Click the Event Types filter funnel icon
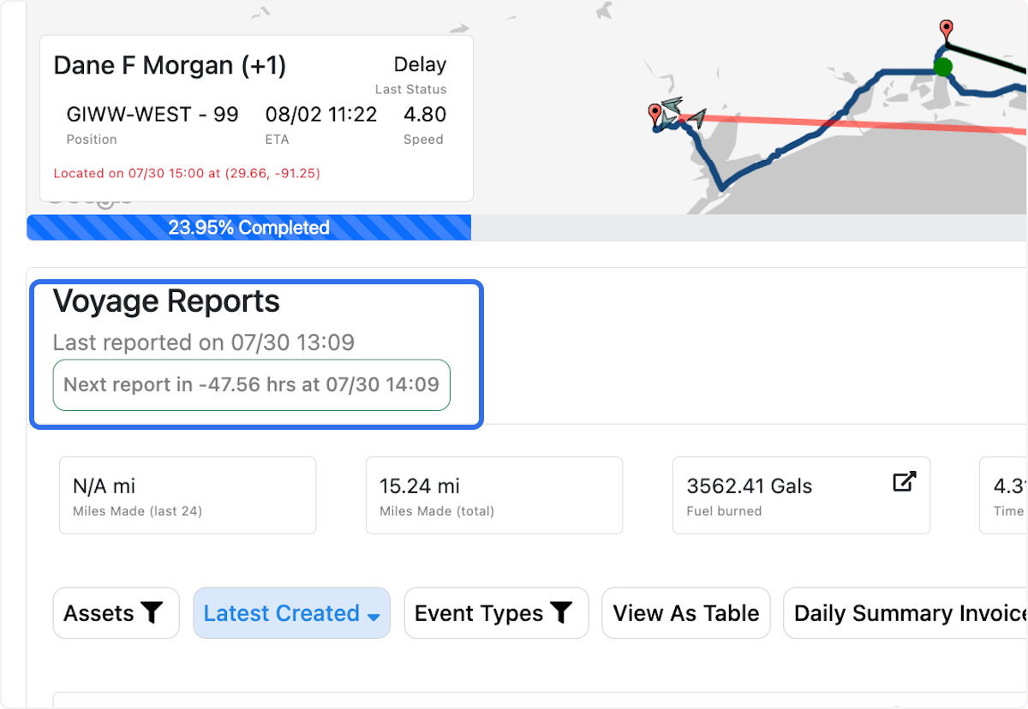Screen dimensions: 1028x709 click(x=563, y=613)
